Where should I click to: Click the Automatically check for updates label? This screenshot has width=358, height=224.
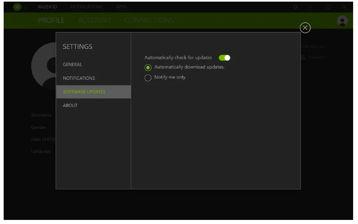[x=178, y=58]
